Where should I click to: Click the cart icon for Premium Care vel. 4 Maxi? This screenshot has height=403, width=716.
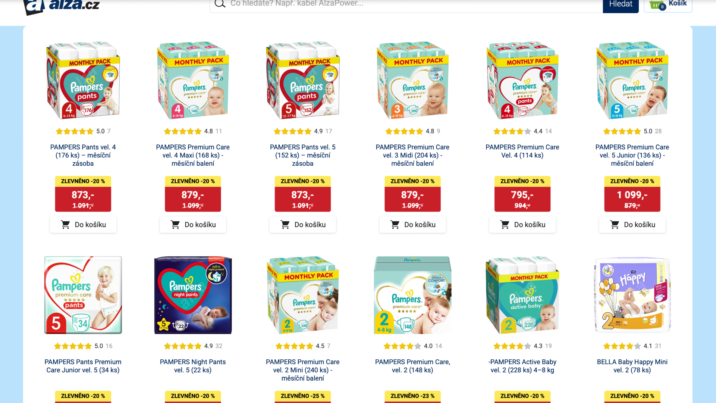(175, 225)
